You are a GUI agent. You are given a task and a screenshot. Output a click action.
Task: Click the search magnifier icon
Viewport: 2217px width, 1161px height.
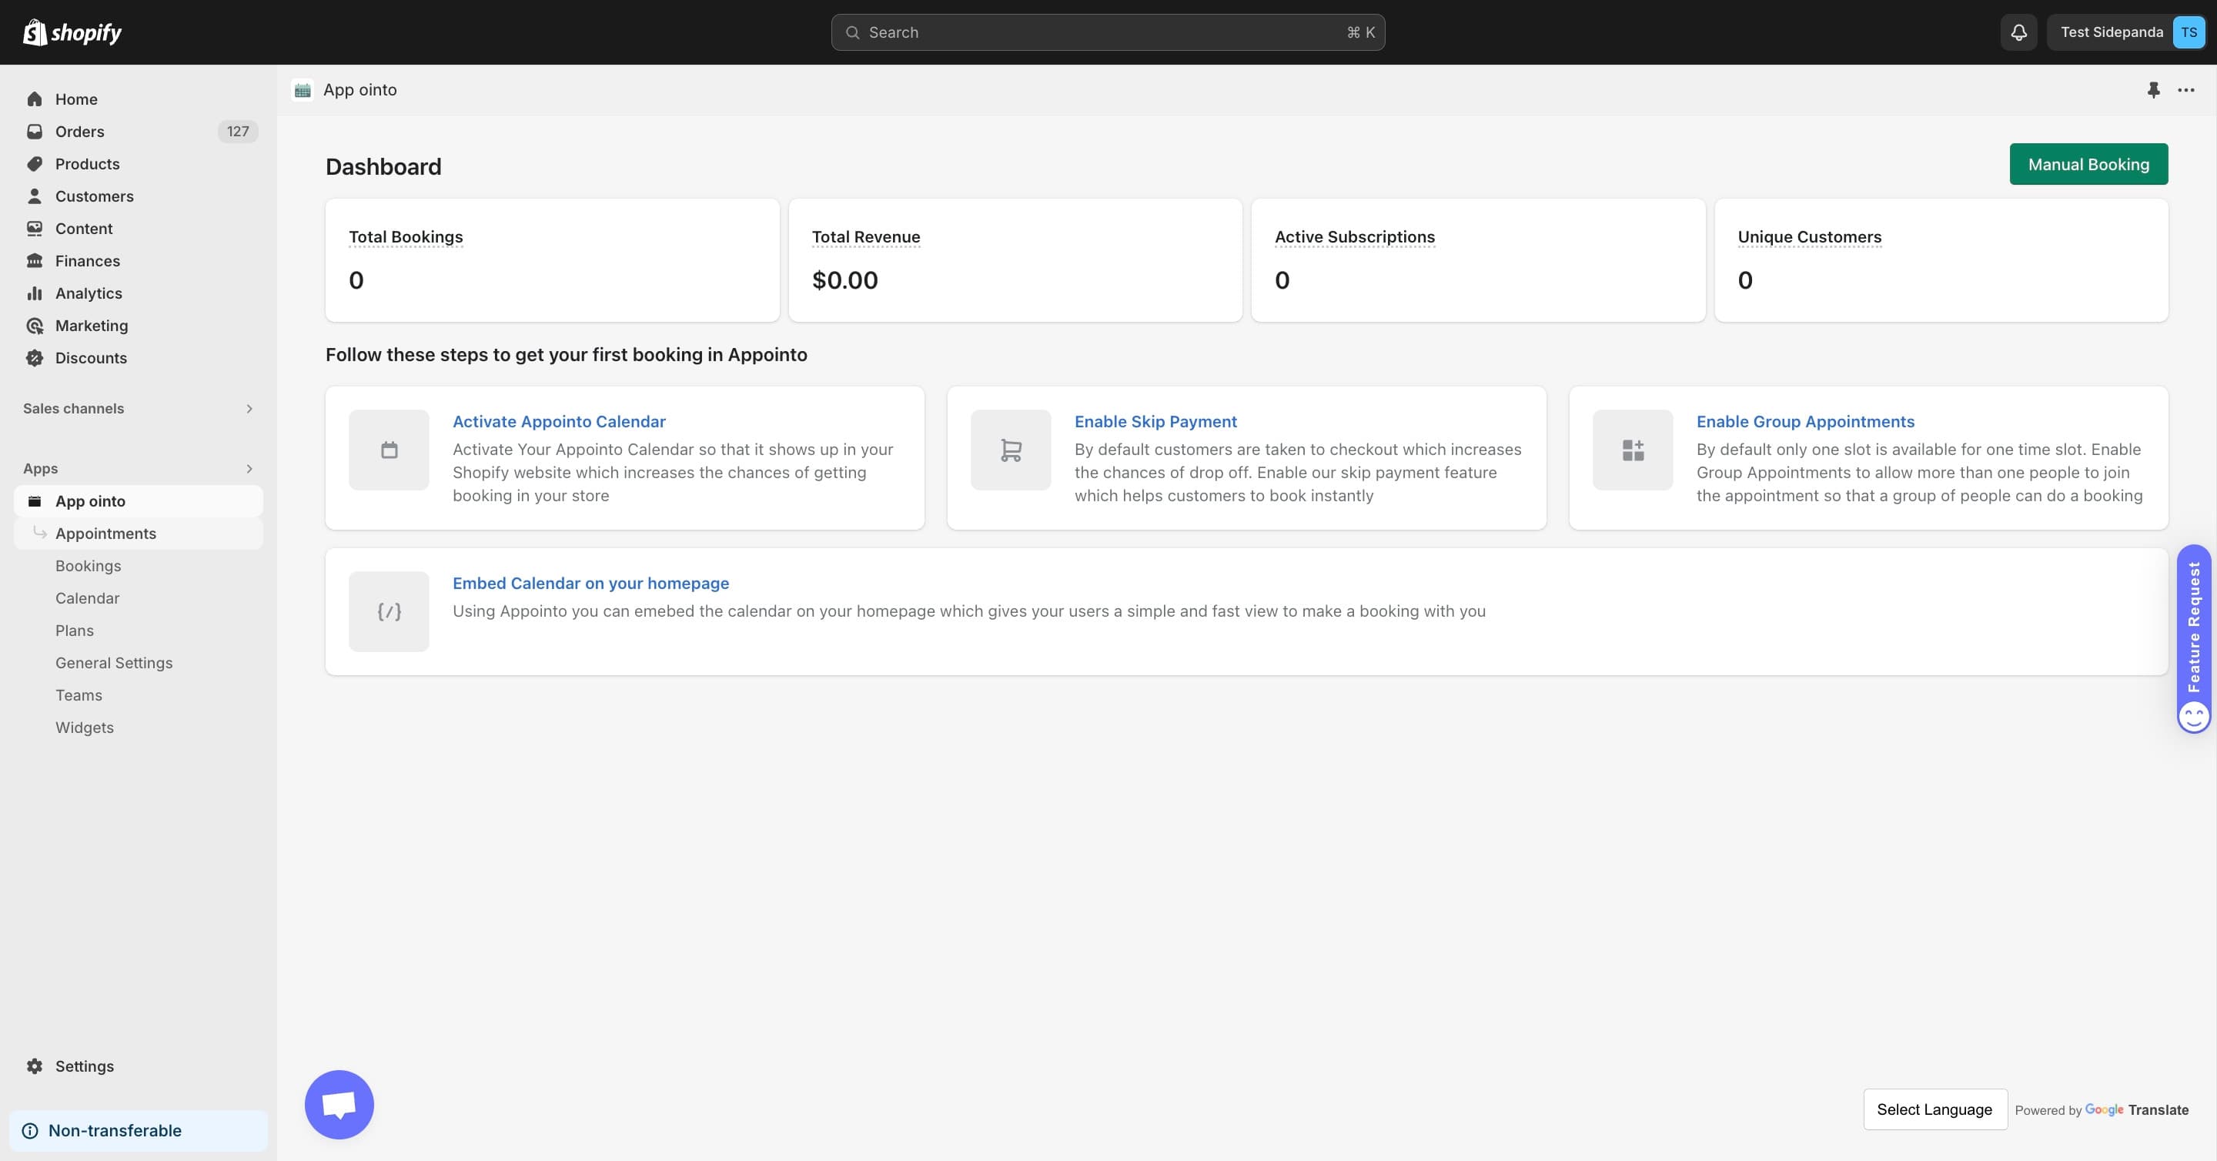pos(852,32)
